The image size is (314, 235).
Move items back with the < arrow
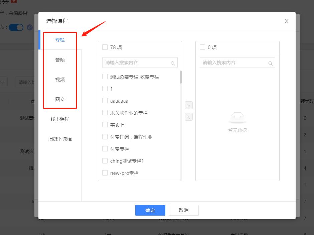pyautogui.click(x=189, y=117)
